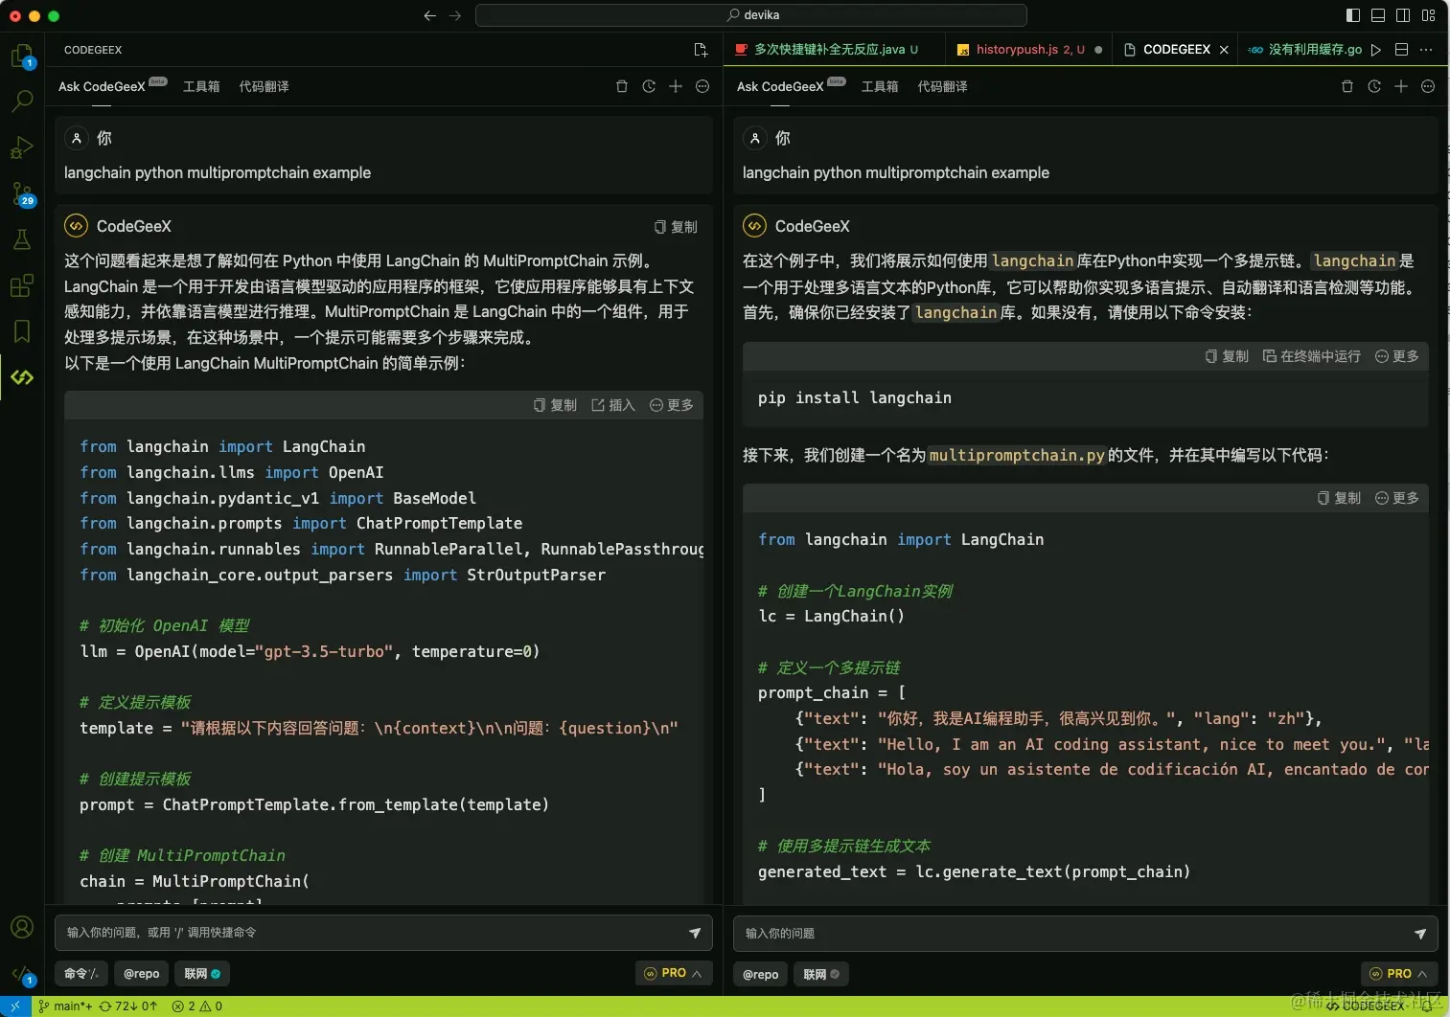Toggle 联网 web search in right panel
1450x1017 pixels.
tap(821, 975)
